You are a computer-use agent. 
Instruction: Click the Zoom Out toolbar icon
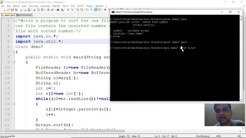click(72, 10)
